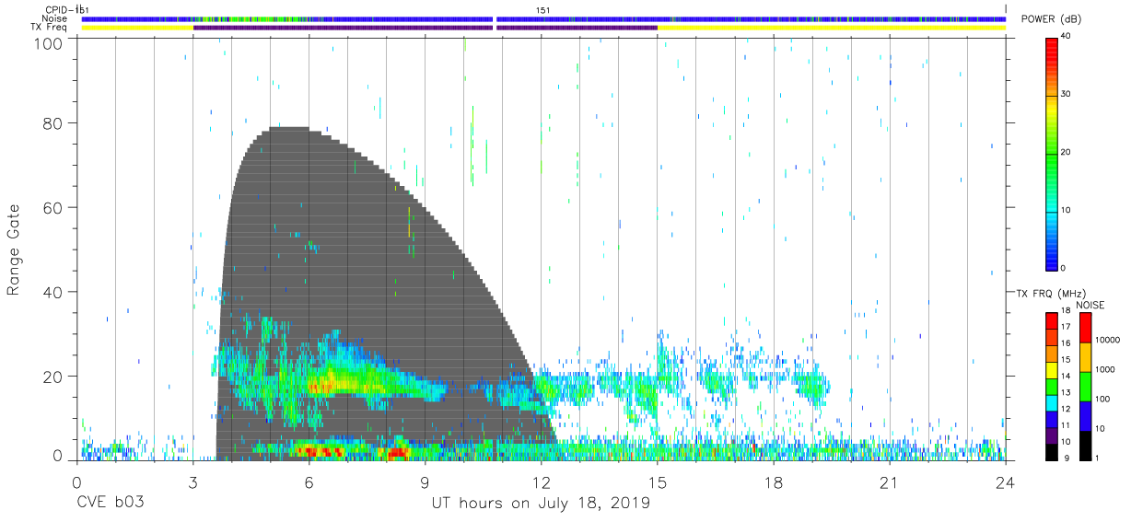Click the 1000 label on NOISE scale
Image resolution: width=1131 pixels, height=522 pixels.
[x=1106, y=369]
